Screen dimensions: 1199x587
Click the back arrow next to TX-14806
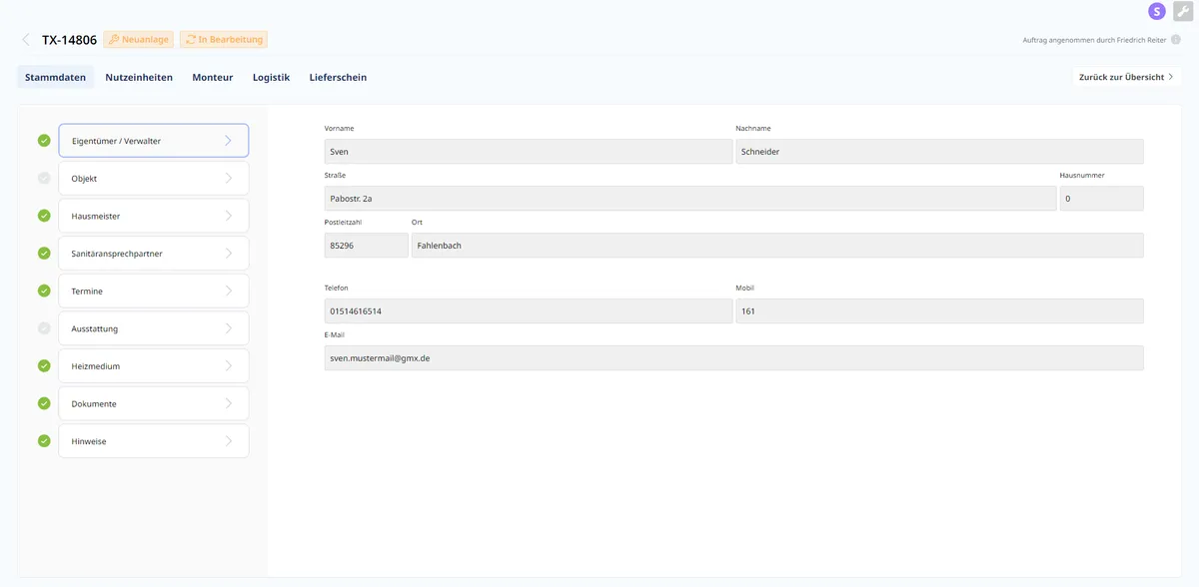click(x=26, y=40)
